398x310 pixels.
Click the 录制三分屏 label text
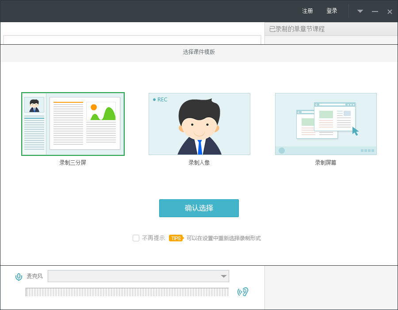(73, 162)
